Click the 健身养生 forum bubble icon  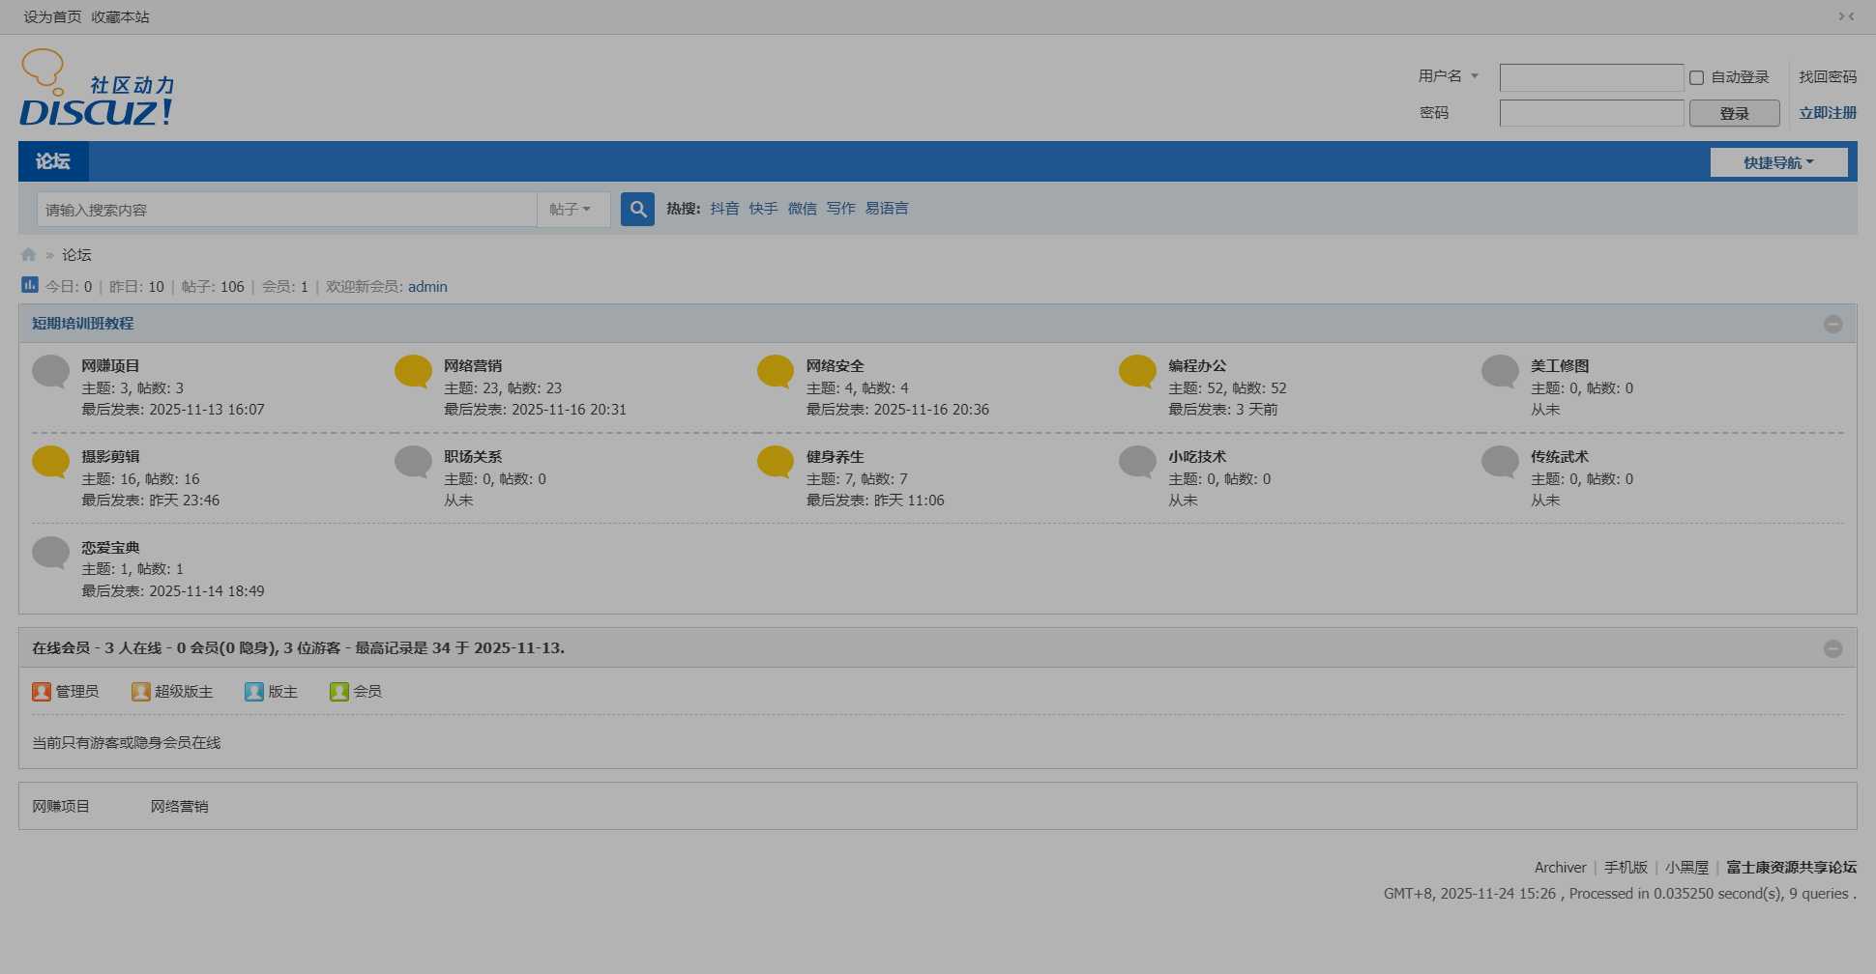pos(775,462)
